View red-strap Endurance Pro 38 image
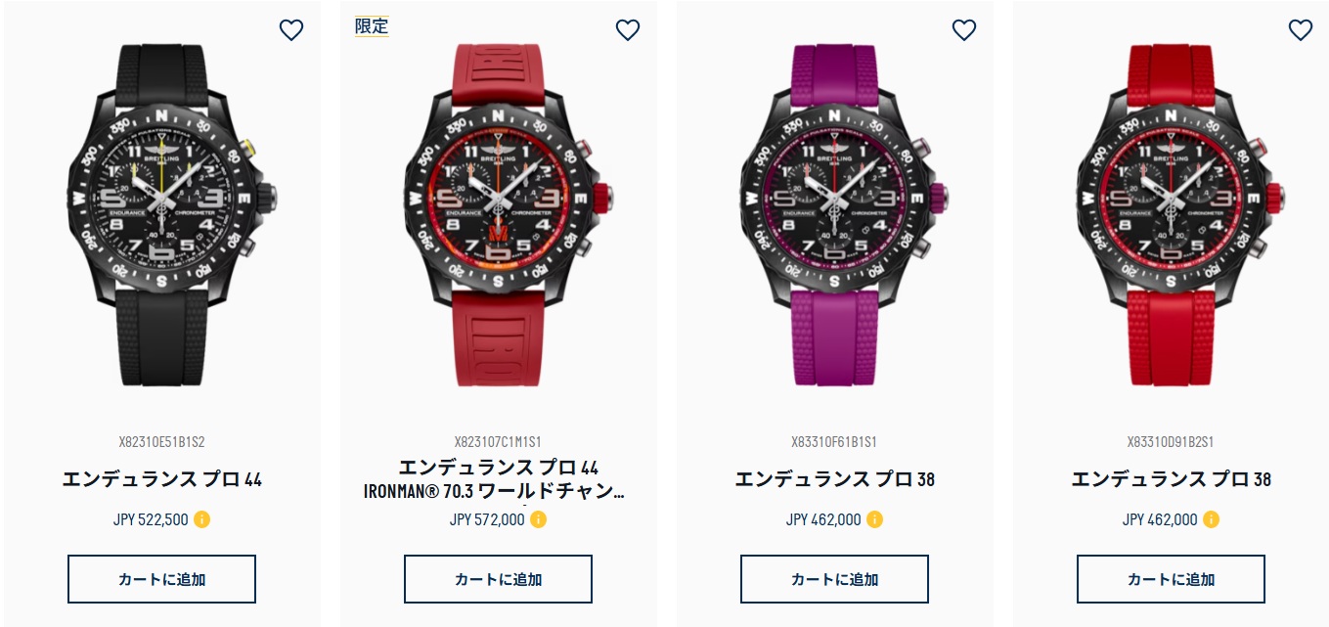 pyautogui.click(x=1171, y=213)
